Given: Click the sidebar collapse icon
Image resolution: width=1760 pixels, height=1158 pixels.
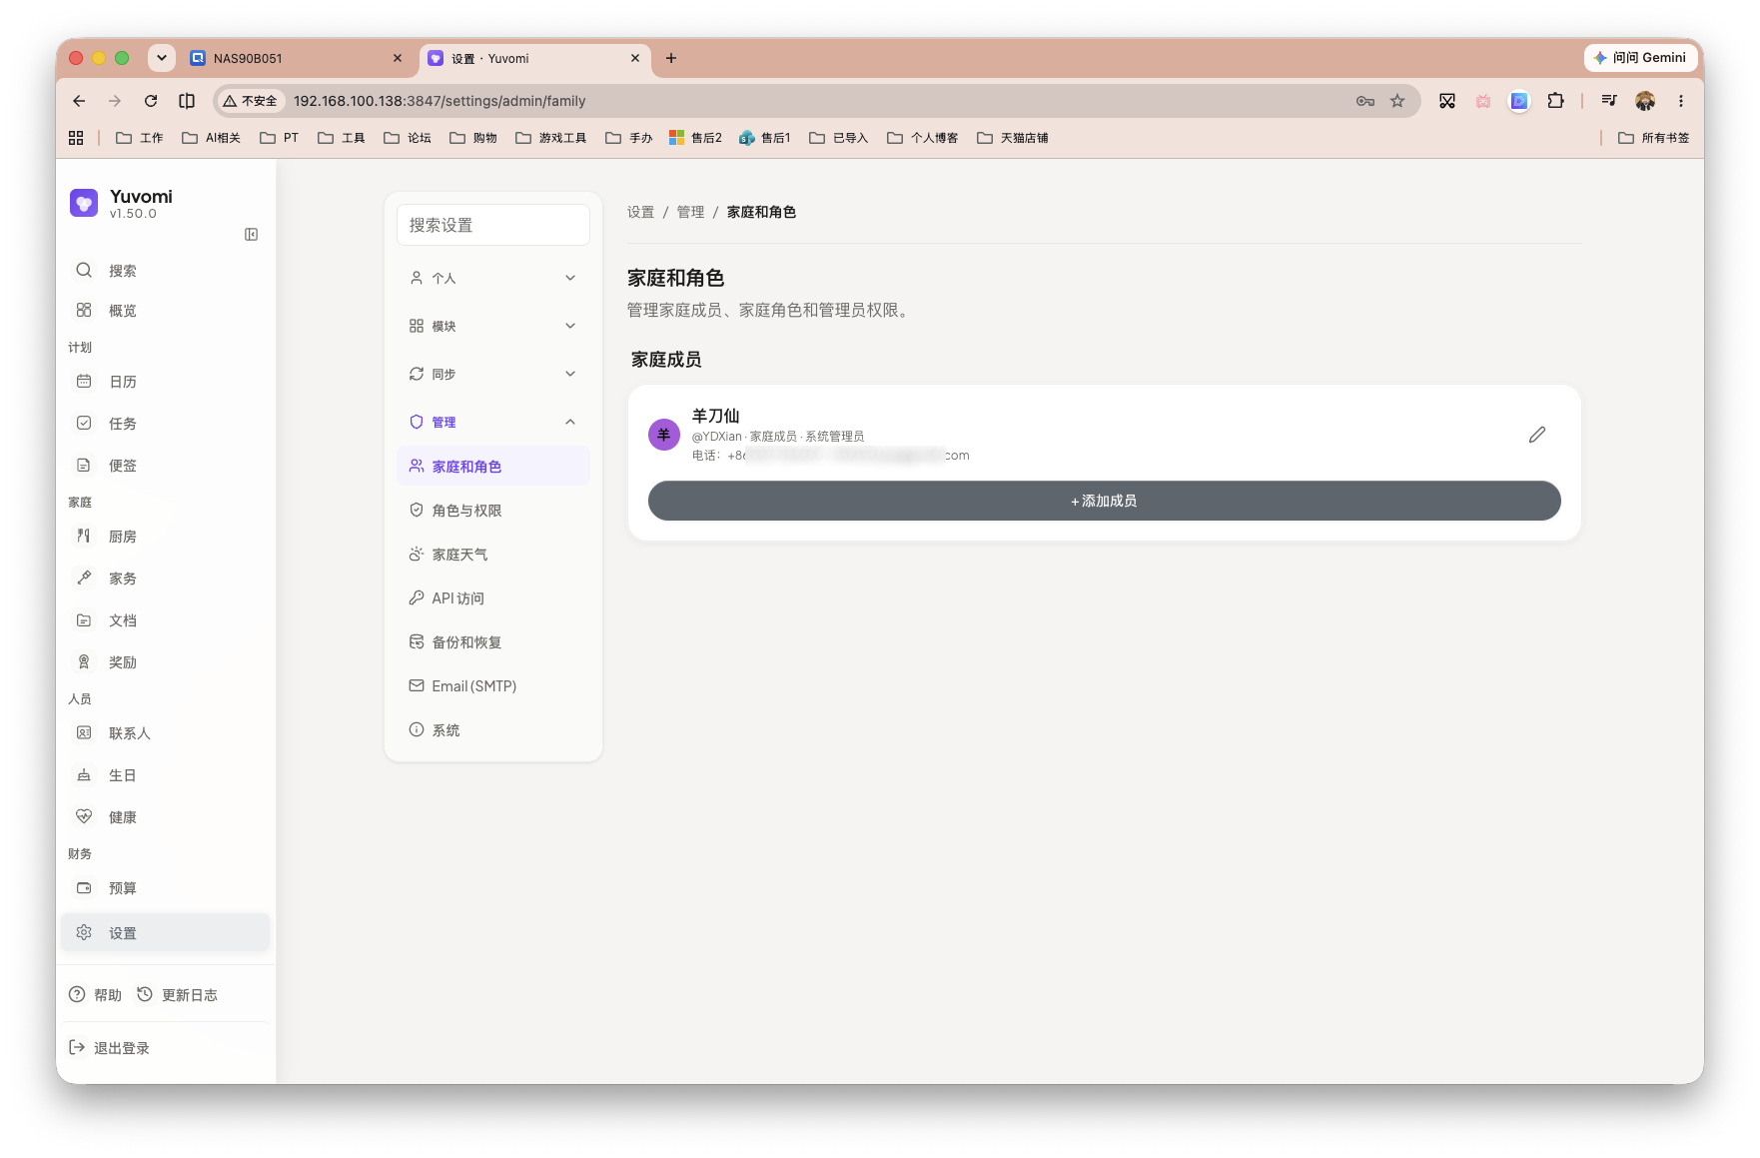Looking at the screenshot, I should pyautogui.click(x=251, y=234).
